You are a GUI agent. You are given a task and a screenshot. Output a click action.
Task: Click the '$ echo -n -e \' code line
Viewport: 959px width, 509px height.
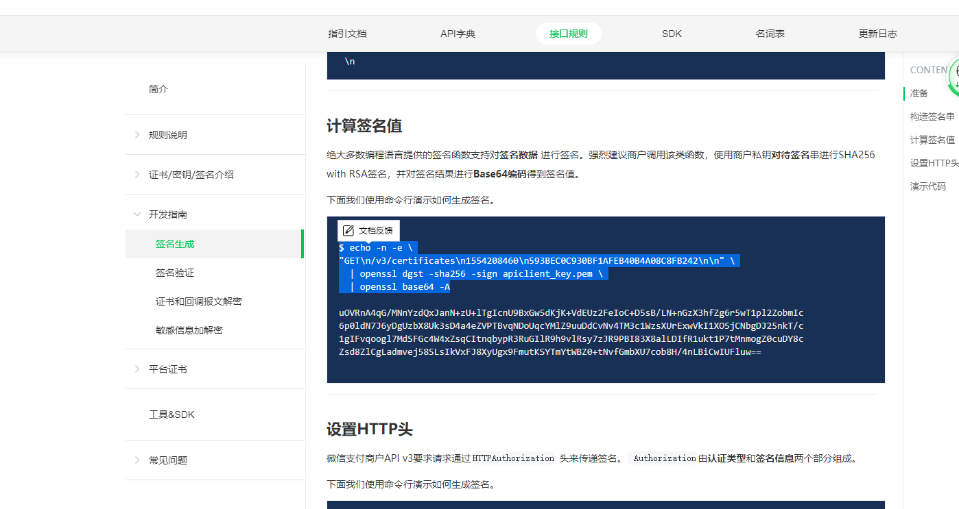coord(376,248)
